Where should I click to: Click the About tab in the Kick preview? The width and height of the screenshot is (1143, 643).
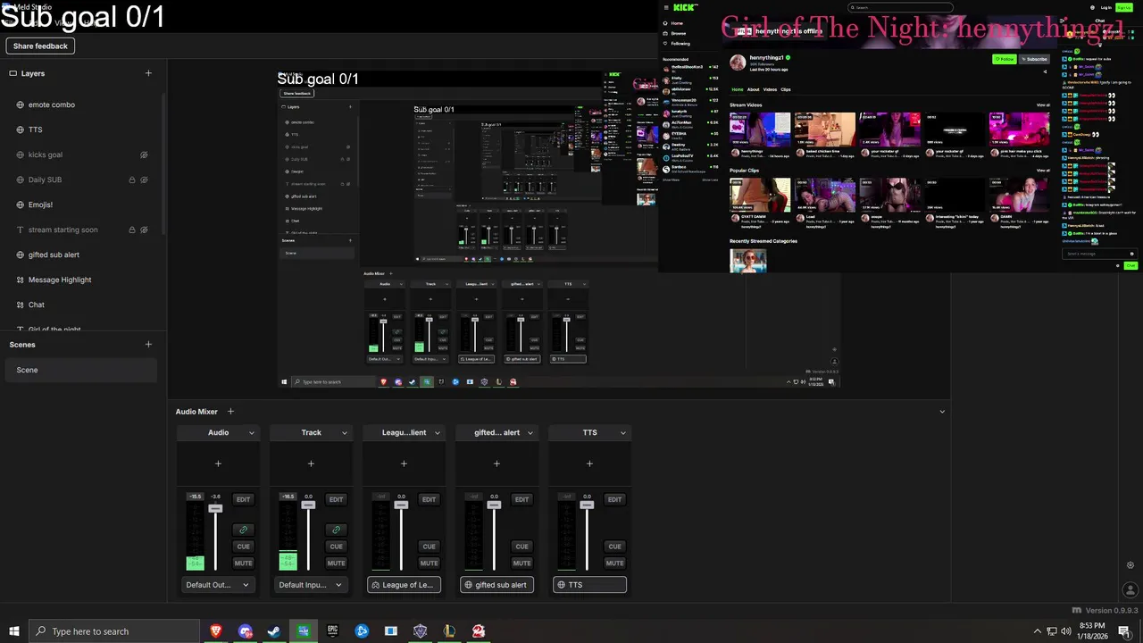click(x=753, y=89)
